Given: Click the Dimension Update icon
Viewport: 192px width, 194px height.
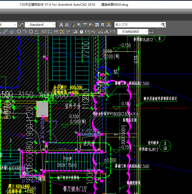Looking at the screenshot, I should pos(113,32).
